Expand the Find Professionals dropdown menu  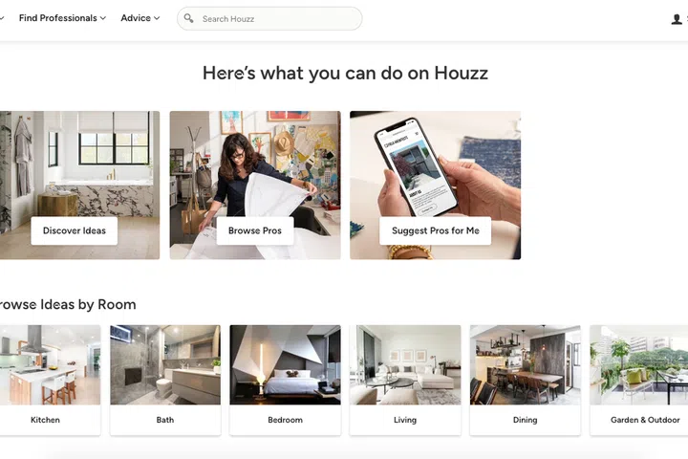[62, 18]
